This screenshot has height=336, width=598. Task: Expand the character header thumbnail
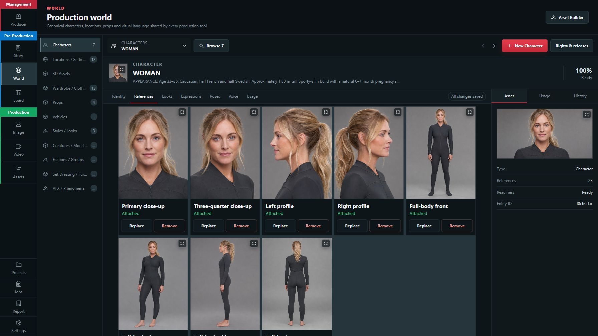pos(122,70)
